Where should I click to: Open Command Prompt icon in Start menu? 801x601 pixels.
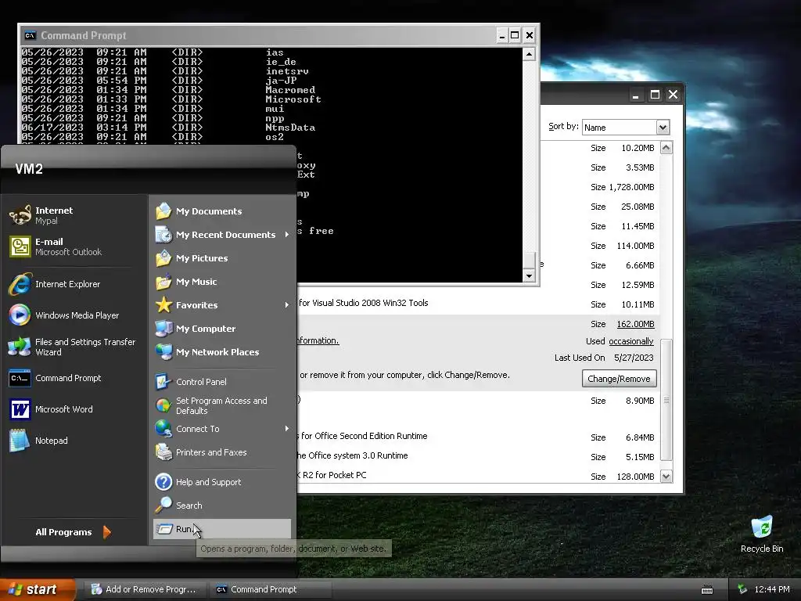click(20, 378)
